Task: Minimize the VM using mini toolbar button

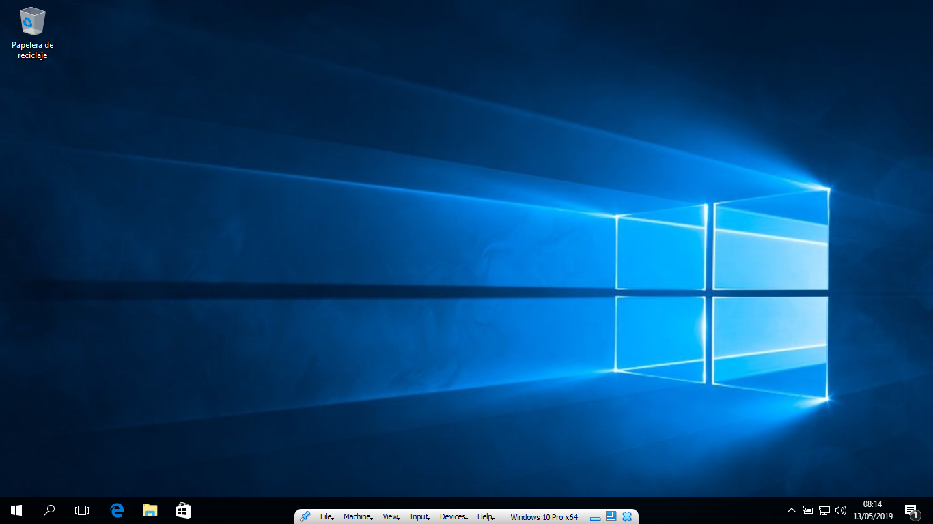Action: (x=595, y=517)
